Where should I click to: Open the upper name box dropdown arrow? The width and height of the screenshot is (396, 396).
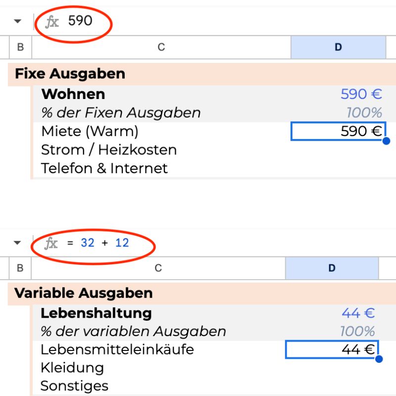[18, 21]
